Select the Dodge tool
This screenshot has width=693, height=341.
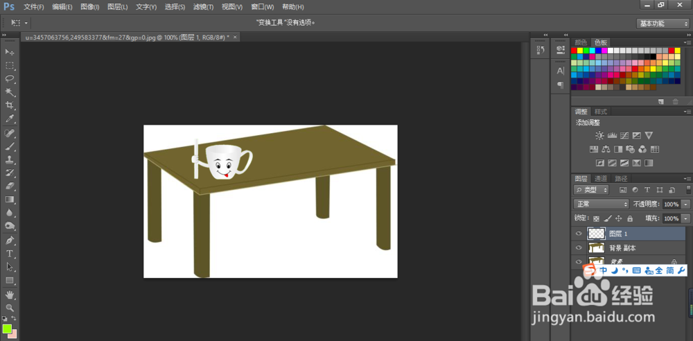click(9, 226)
